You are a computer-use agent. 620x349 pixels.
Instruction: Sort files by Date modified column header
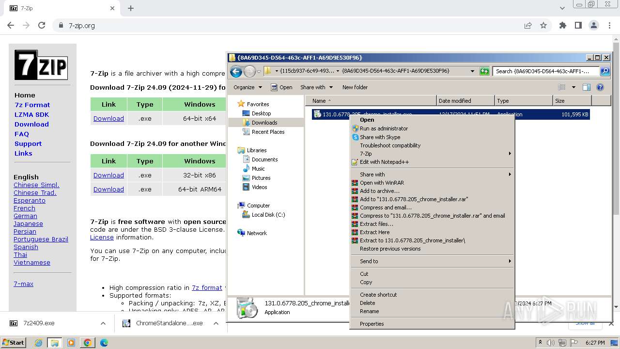tap(465, 101)
